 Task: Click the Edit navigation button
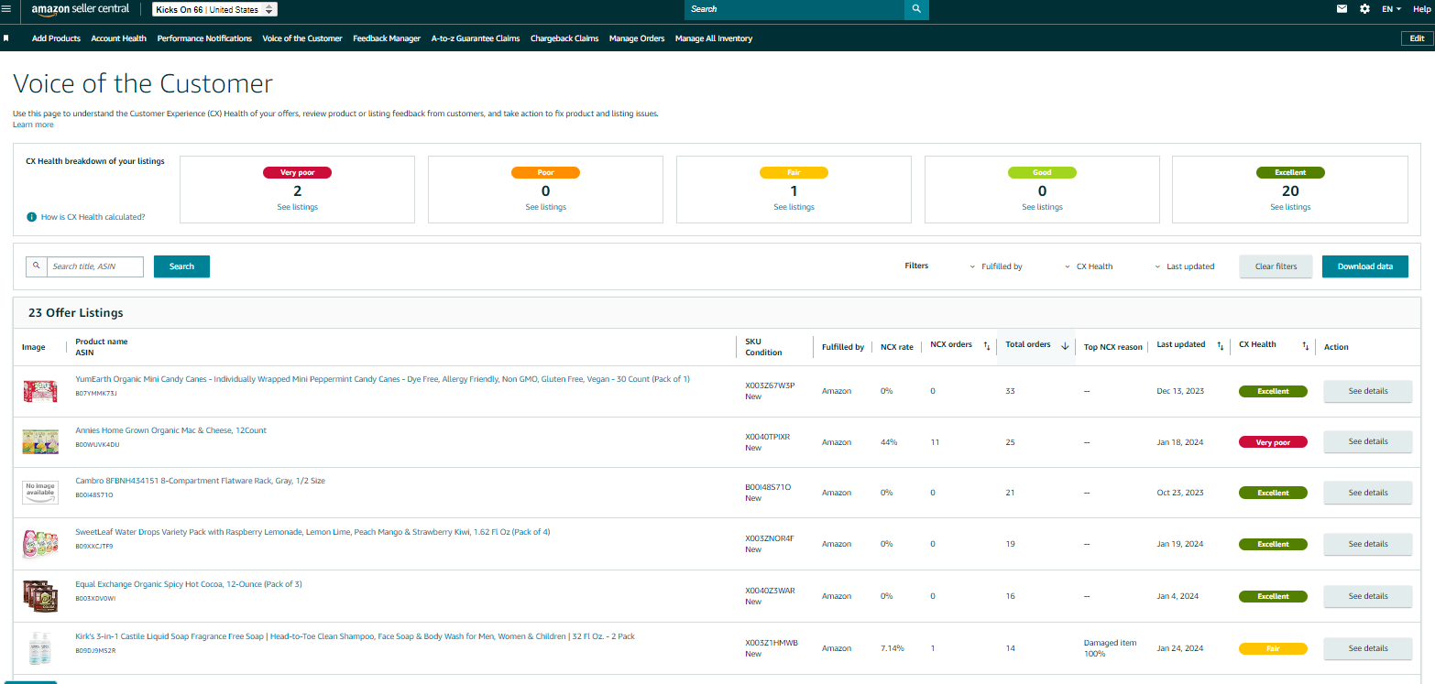point(1417,38)
